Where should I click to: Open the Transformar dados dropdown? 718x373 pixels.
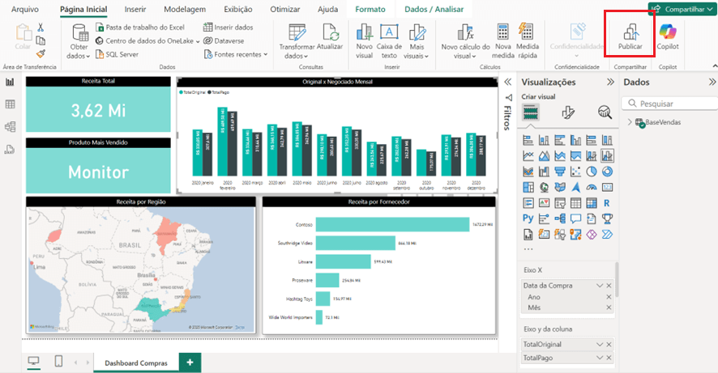pyautogui.click(x=297, y=42)
